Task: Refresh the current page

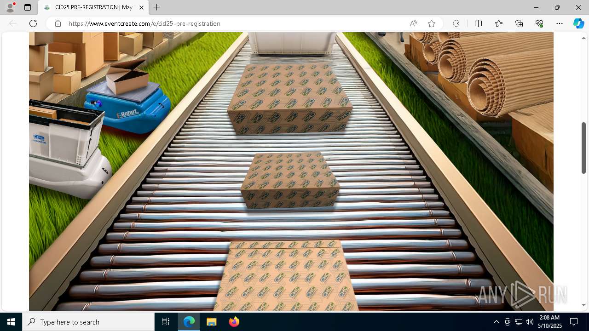Action: [33, 23]
